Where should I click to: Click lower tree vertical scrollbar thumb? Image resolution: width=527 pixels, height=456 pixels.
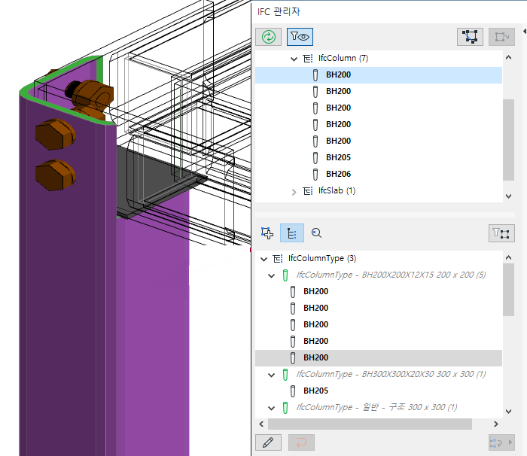point(508,290)
